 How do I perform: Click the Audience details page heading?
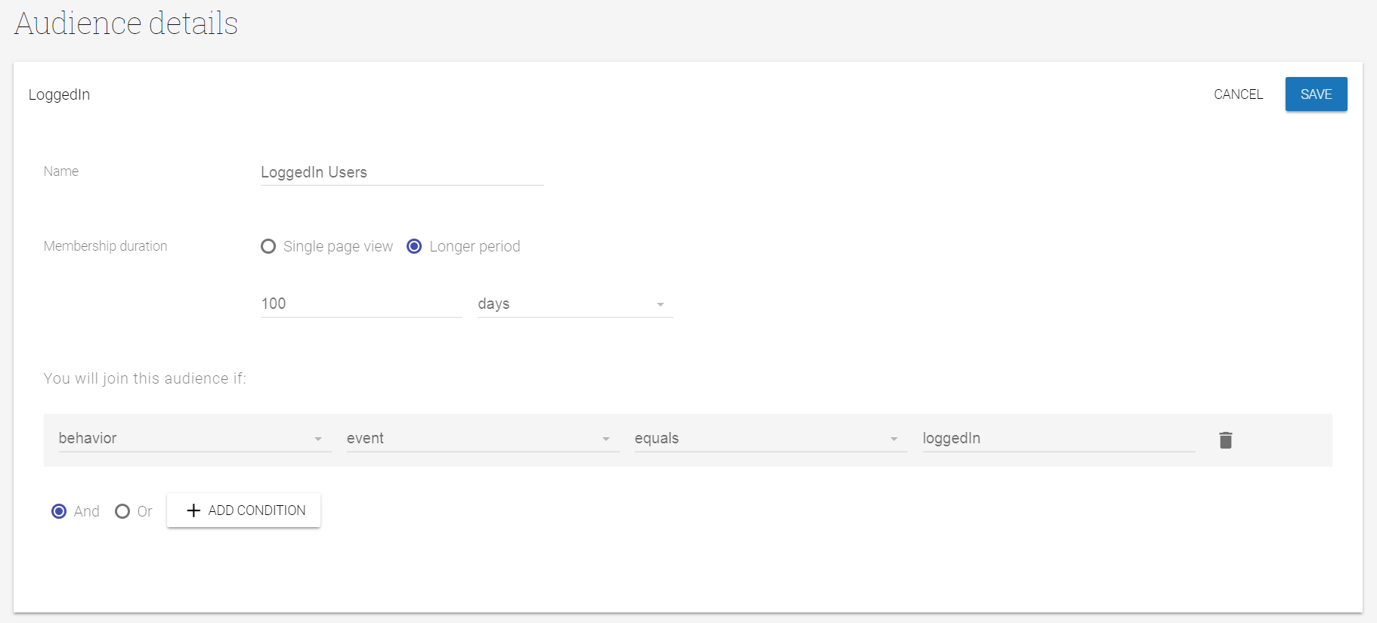[126, 23]
